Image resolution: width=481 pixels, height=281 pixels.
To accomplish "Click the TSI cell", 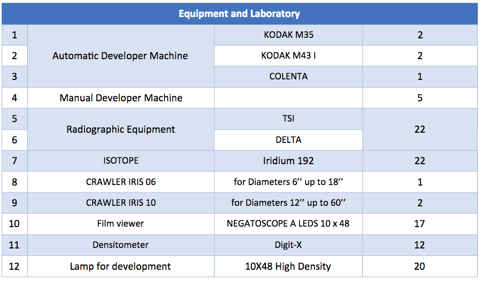I will click(x=288, y=118).
